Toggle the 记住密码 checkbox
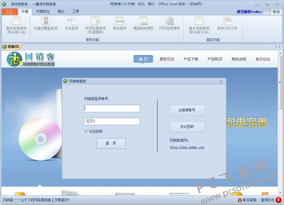This screenshot has width=284, height=205. coord(86,131)
